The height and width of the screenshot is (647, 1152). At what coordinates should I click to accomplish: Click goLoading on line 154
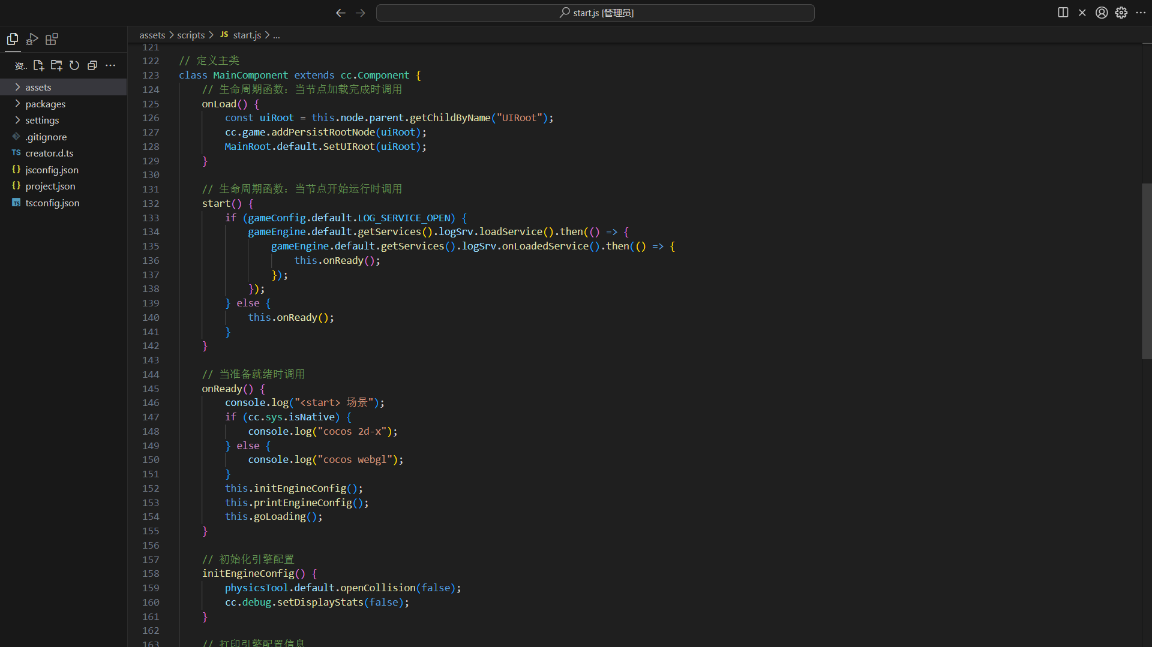pos(280,517)
